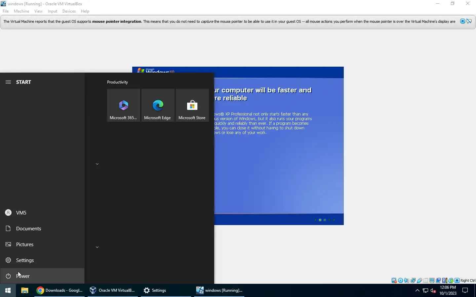The image size is (476, 297).
Task: Click the Power button in Start menu
Action: click(42, 276)
